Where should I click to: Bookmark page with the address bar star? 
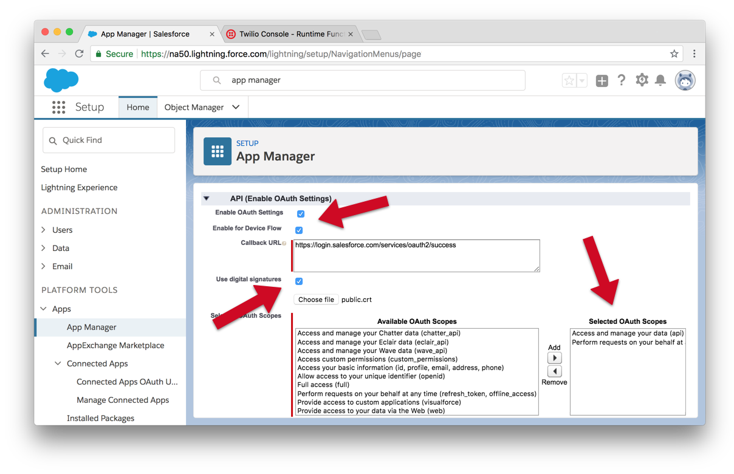pos(674,53)
